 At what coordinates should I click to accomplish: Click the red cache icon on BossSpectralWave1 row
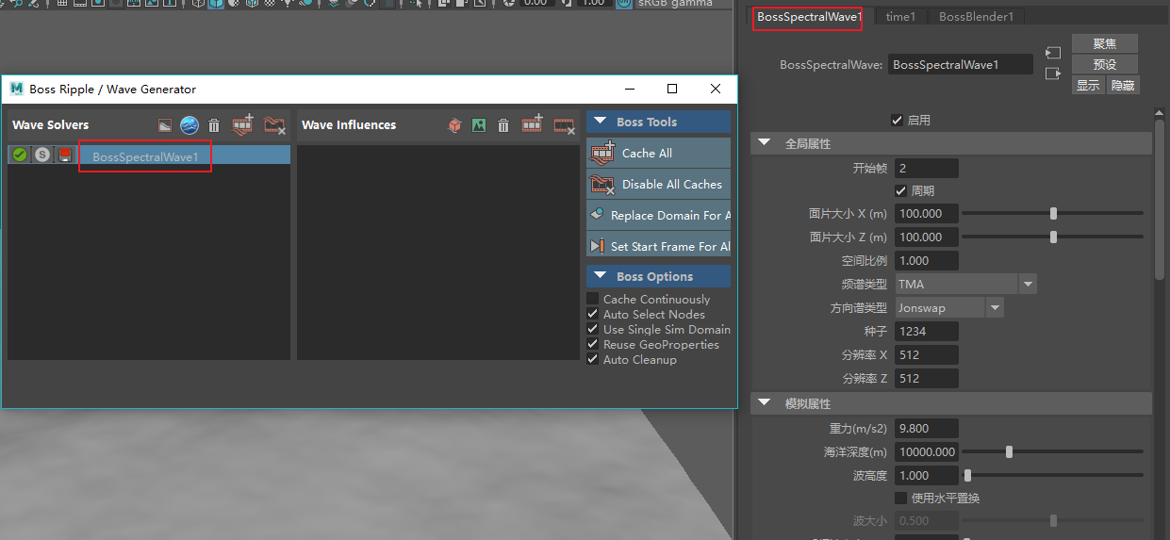pos(65,155)
